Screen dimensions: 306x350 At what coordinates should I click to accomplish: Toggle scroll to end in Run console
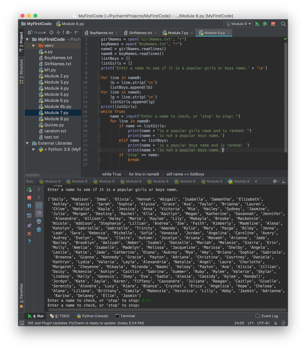pos(39,213)
